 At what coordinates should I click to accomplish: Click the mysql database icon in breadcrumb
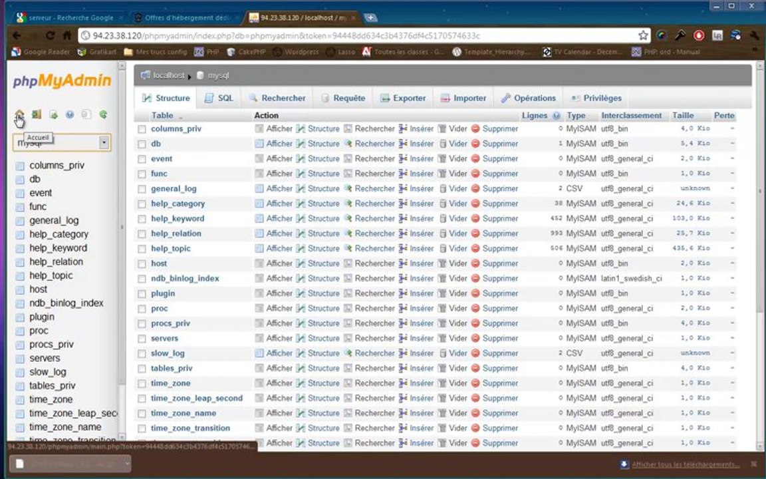click(199, 75)
